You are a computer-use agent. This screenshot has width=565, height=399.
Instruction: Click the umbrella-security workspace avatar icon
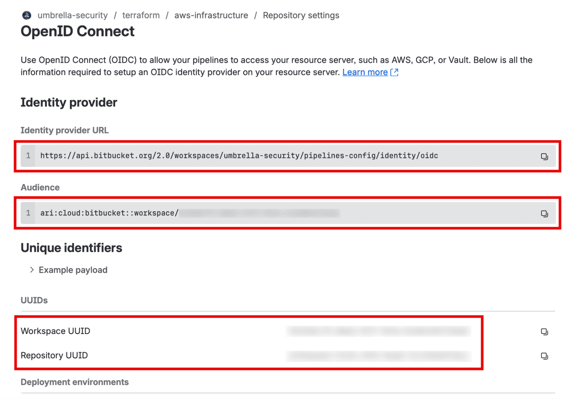27,15
